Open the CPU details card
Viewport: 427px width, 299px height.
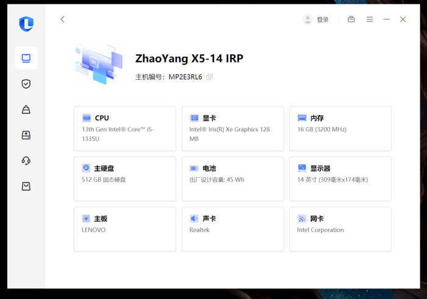pos(125,128)
